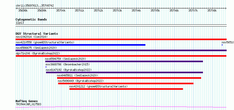Image resolution: width=234 pixels, height=110 pixels.
Task: Click the 35699k ruler tick label
Action: [x=42, y=11]
